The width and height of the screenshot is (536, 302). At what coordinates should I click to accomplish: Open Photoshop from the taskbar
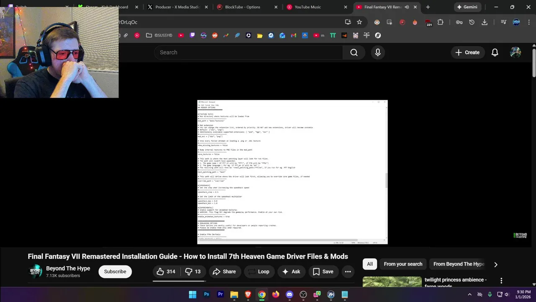pos(206,294)
